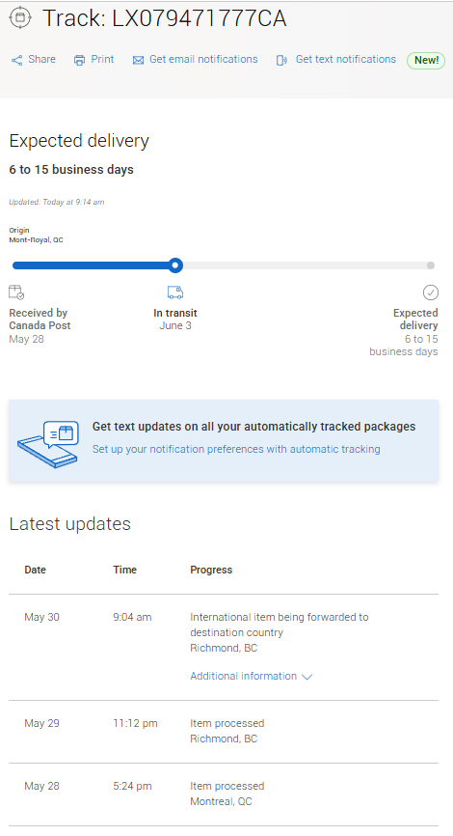Click the In transit marker on progress bar
Viewport: 453px width, 836px height.
pyautogui.click(x=175, y=265)
